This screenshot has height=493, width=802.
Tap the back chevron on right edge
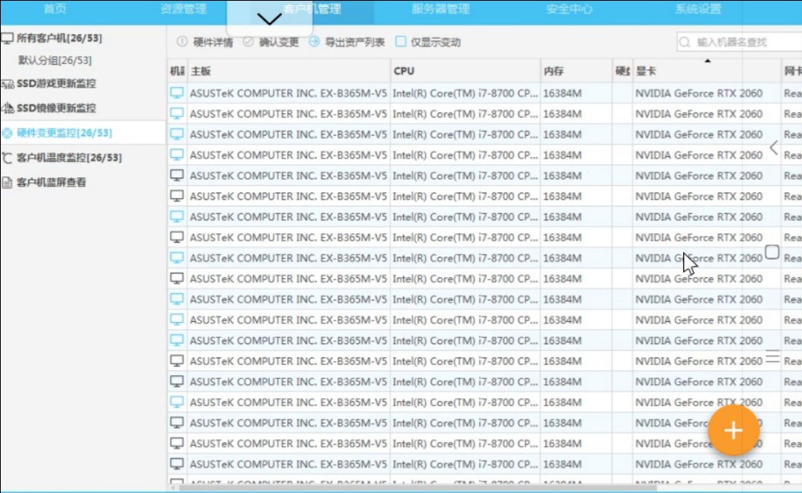coord(773,148)
